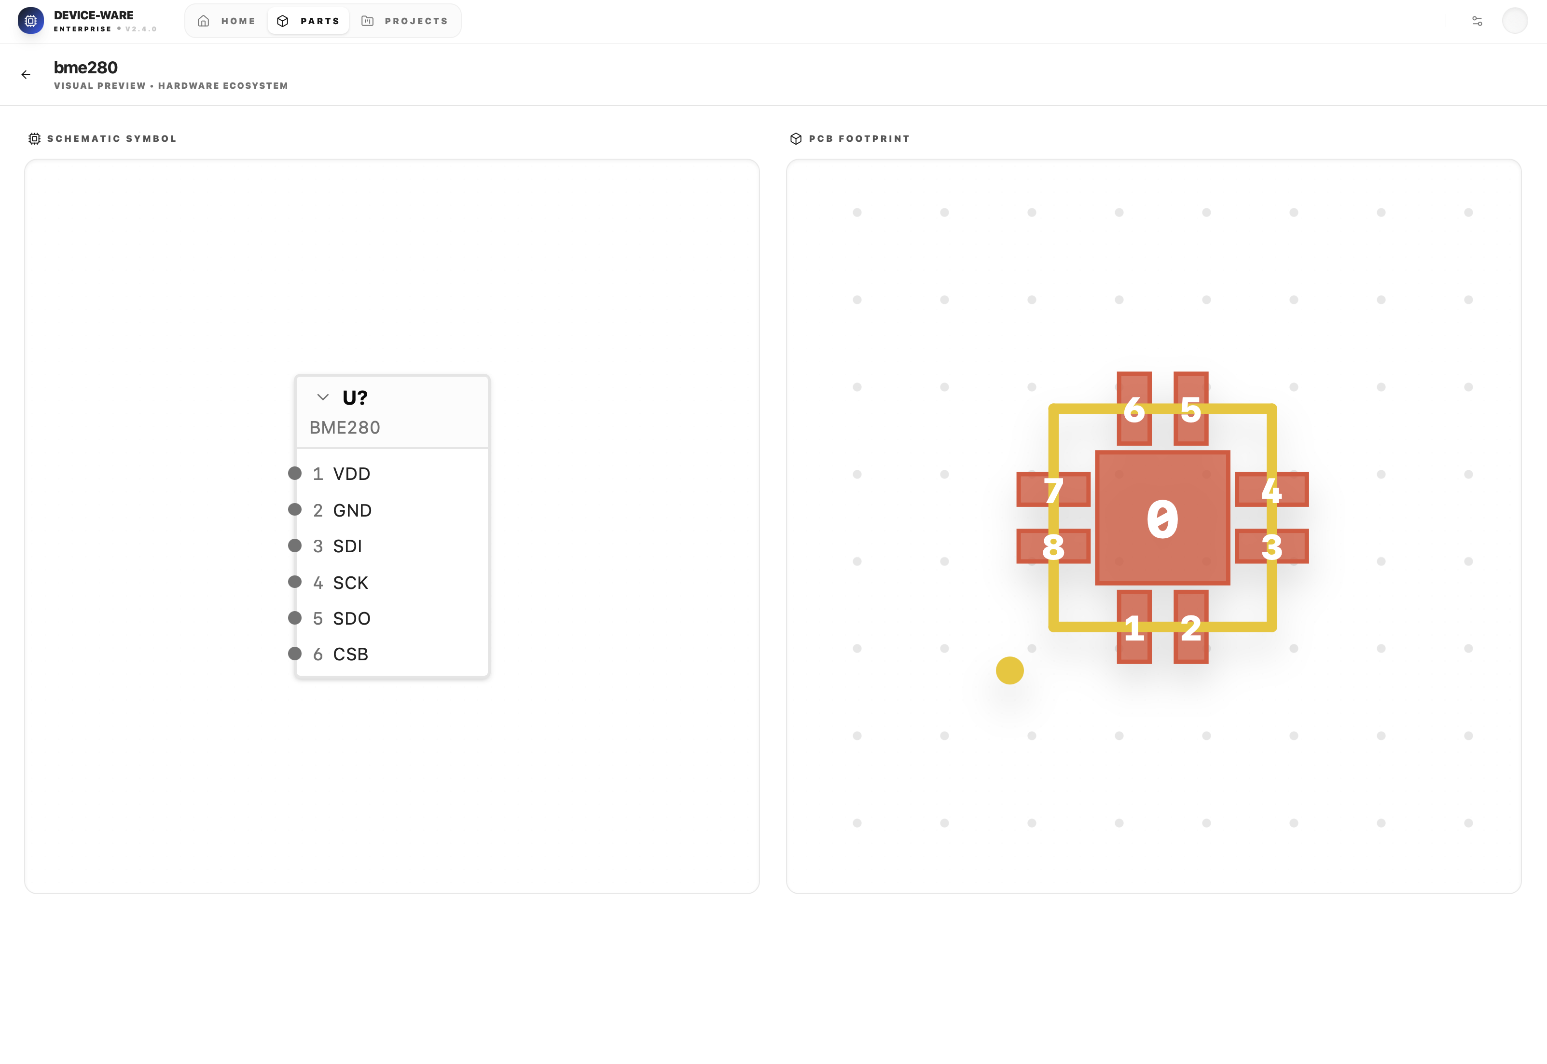Open the settings sliders icon
This screenshot has width=1547, height=1064.
[1477, 21]
